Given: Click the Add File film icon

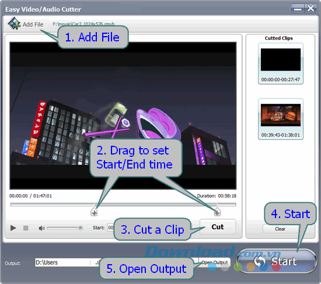Looking at the screenshot, I should pyautogui.click(x=14, y=23).
